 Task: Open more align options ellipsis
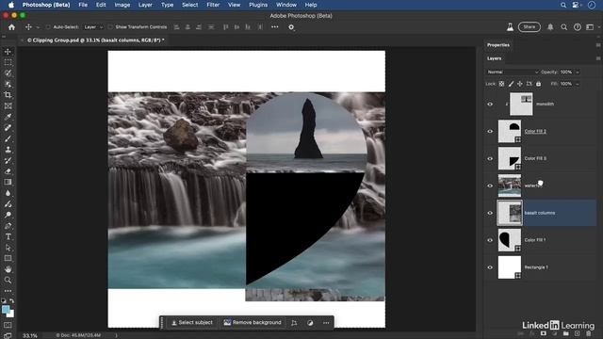[x=274, y=27]
